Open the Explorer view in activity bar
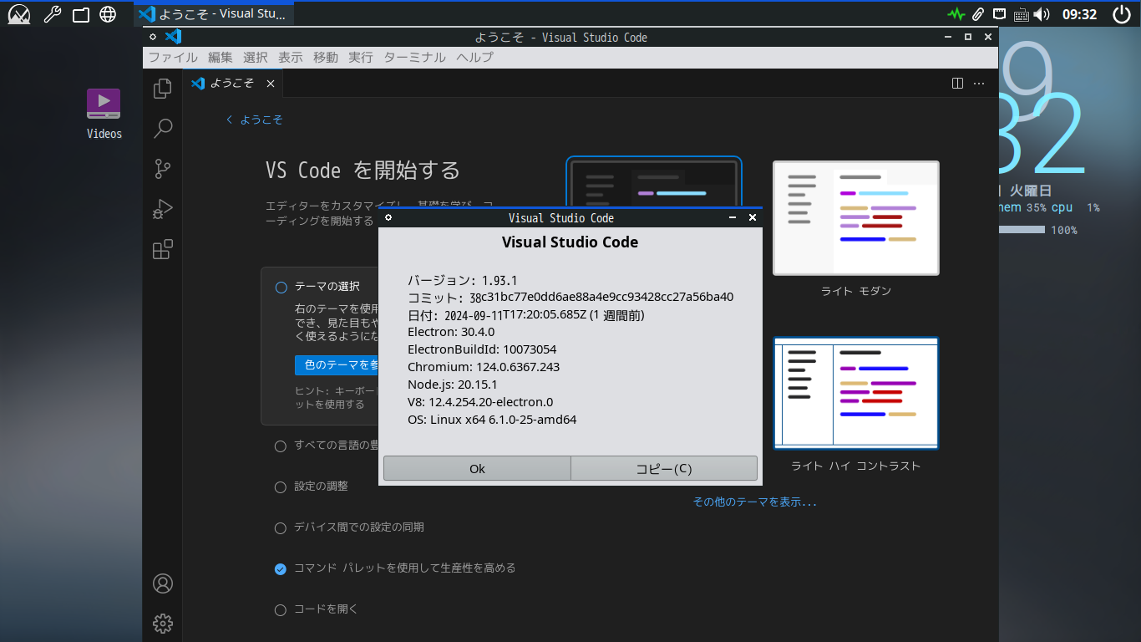Image resolution: width=1141 pixels, height=642 pixels. tap(163, 88)
